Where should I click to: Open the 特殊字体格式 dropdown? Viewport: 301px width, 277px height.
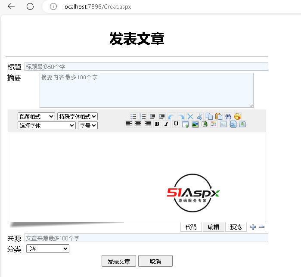coord(78,116)
